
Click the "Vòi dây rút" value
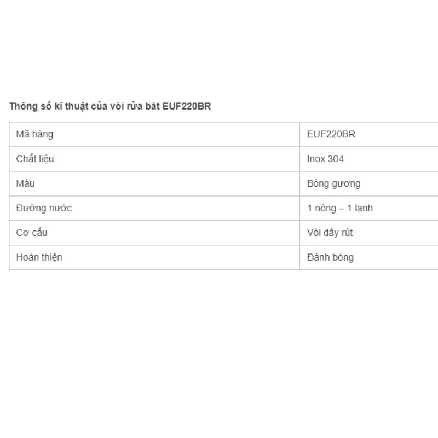point(330,233)
